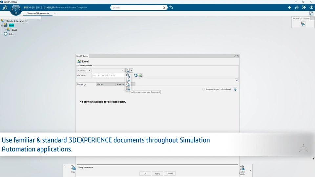Click the down chevron at bottom toolbar left
Image resolution: width=315 pixels, height=177 pixels.
point(64,166)
